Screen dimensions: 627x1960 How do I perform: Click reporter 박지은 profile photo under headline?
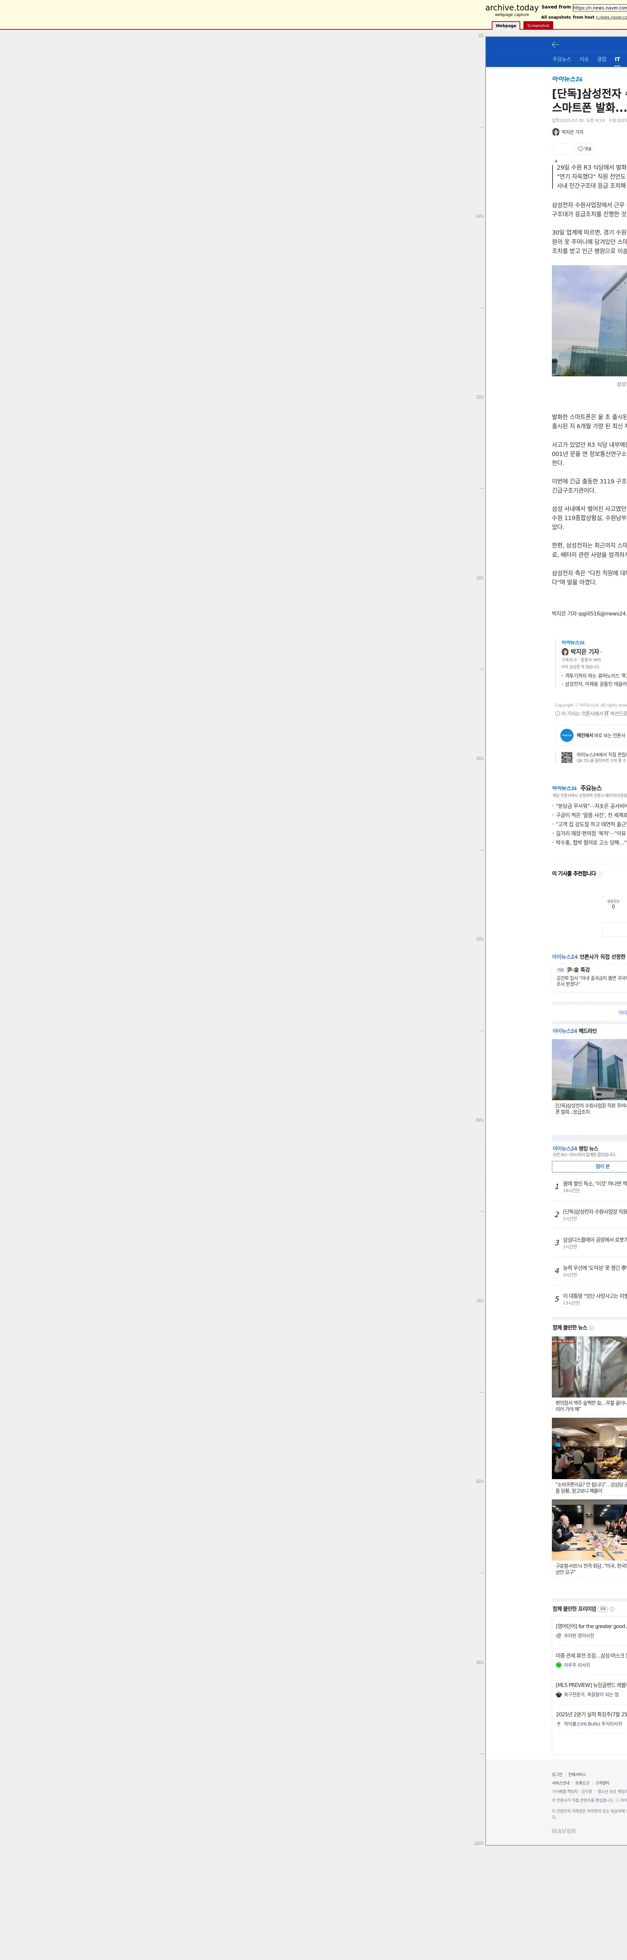click(x=555, y=132)
